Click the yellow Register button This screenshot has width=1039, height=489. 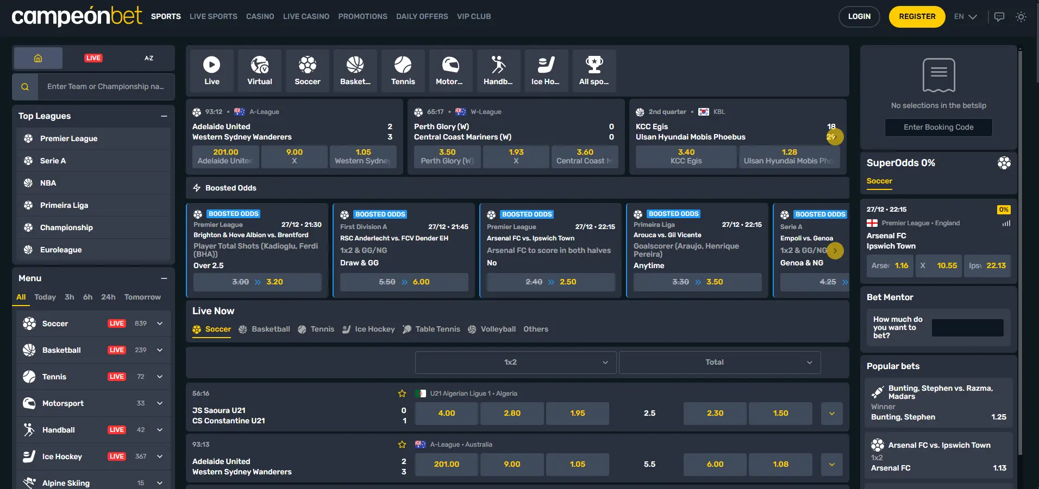click(x=917, y=17)
